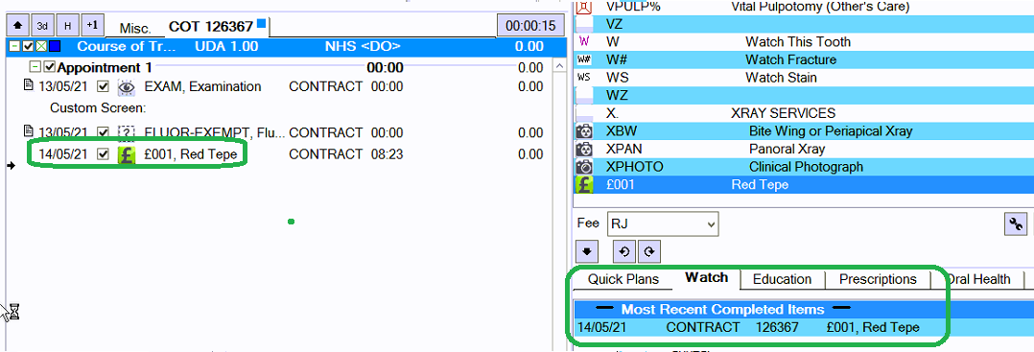Toggle the 3d view button
The height and width of the screenshot is (352, 1034).
pos(42,26)
